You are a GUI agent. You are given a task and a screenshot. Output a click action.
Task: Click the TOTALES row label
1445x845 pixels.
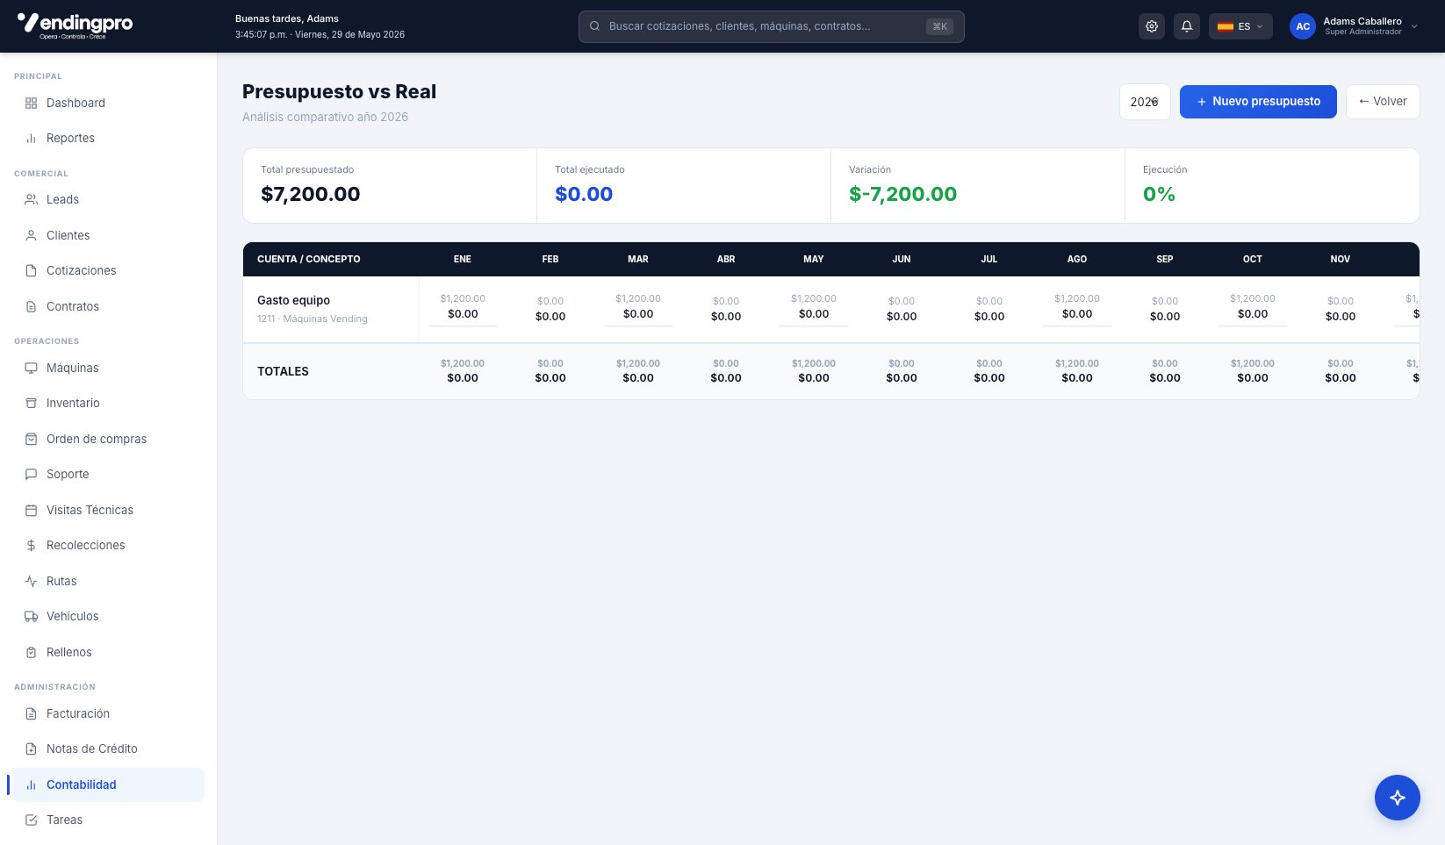[x=283, y=371]
